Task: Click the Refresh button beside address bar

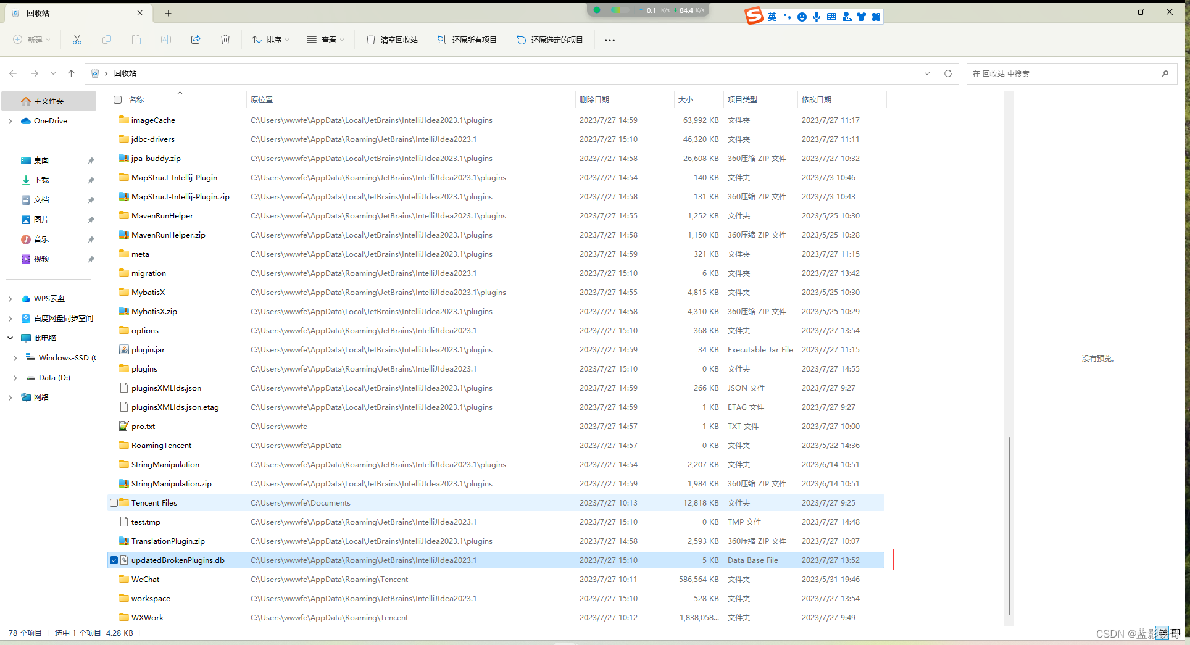Action: [x=948, y=73]
